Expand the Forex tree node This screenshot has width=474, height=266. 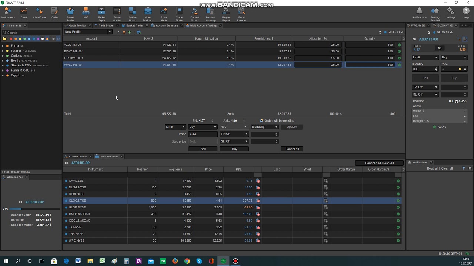tap(3, 46)
